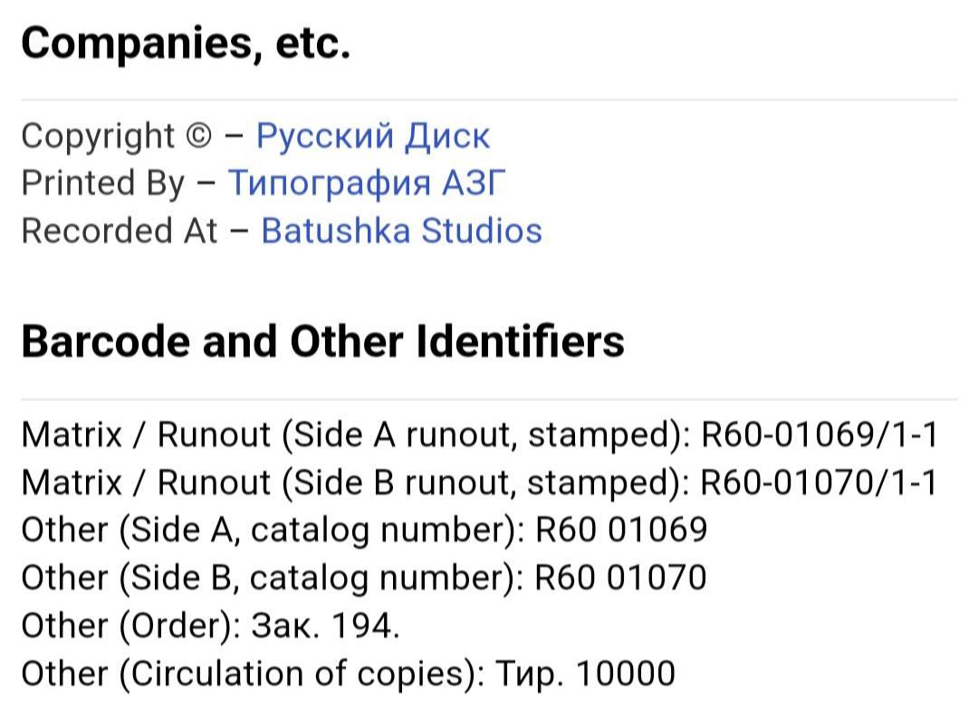Click the R60 01070 catalog value

pos(621,579)
